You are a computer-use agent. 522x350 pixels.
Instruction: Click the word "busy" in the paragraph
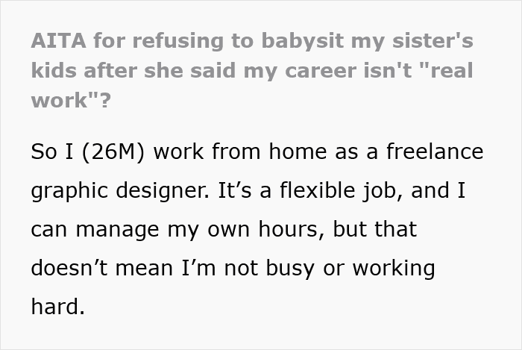point(290,269)
